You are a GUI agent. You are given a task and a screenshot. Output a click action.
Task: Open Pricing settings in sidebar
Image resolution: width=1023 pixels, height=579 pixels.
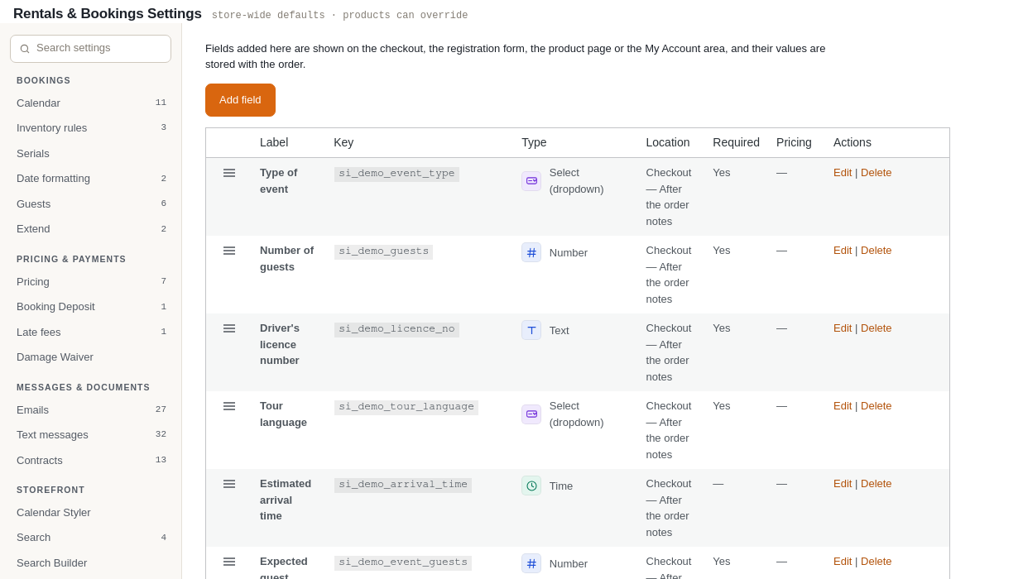(91, 282)
